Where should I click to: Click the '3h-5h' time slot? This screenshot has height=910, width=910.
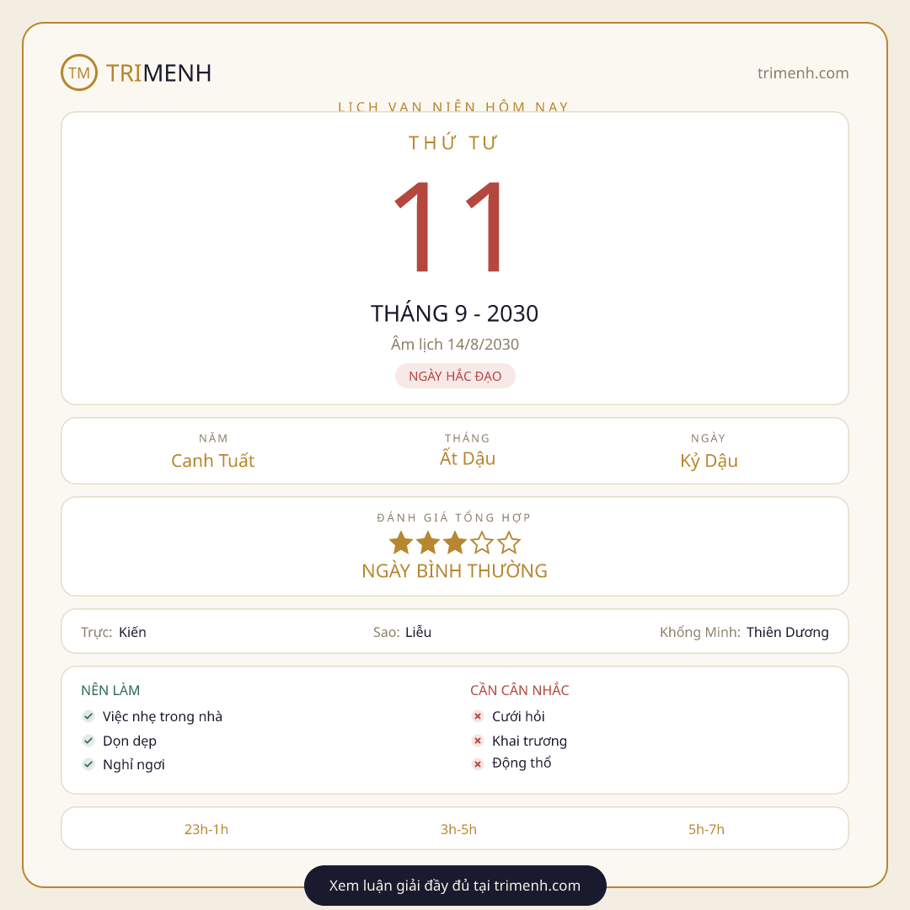tap(458, 829)
